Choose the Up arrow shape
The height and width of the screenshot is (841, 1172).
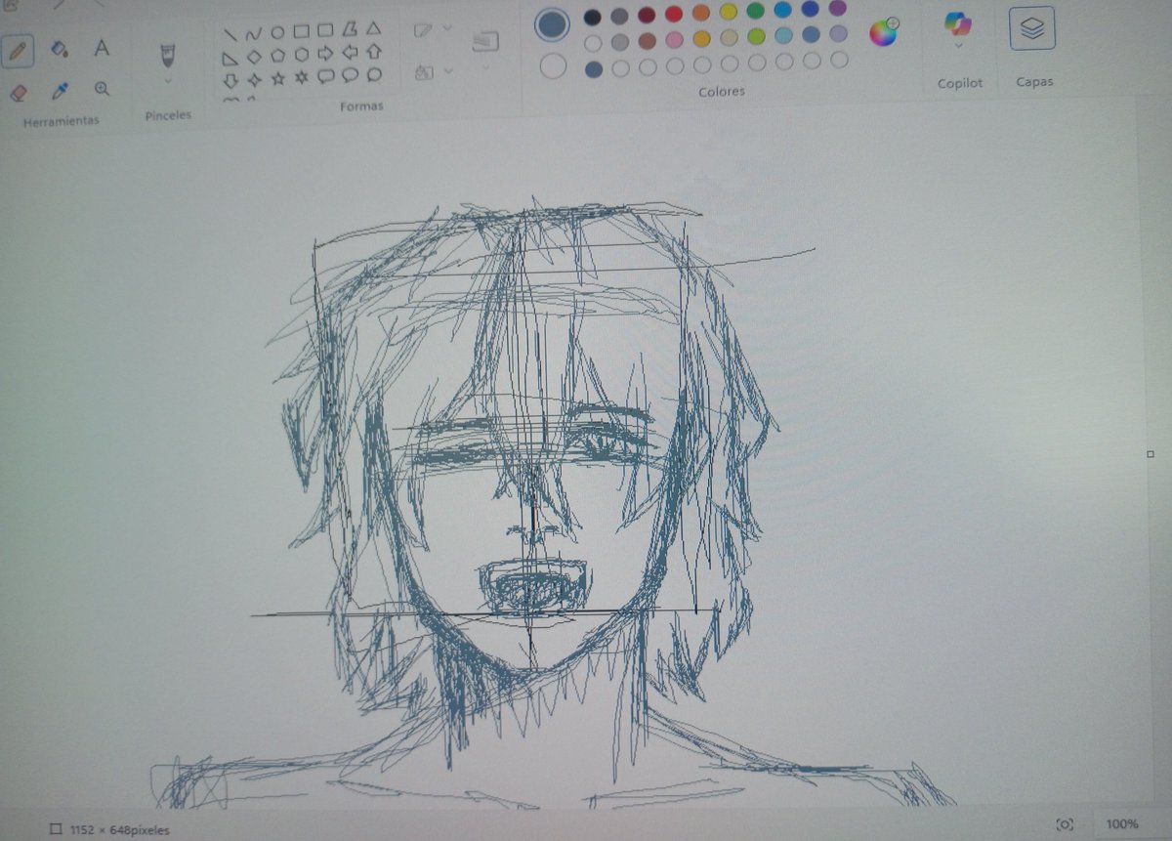[373, 52]
